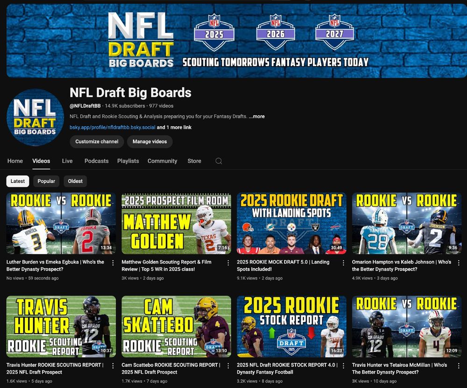Image resolution: width=467 pixels, height=388 pixels.
Task: Open the Luther Burden vs Emeka Egbuka thumbnail
Action: point(61,223)
